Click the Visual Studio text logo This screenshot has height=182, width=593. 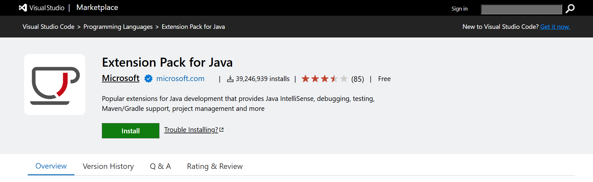coord(47,8)
